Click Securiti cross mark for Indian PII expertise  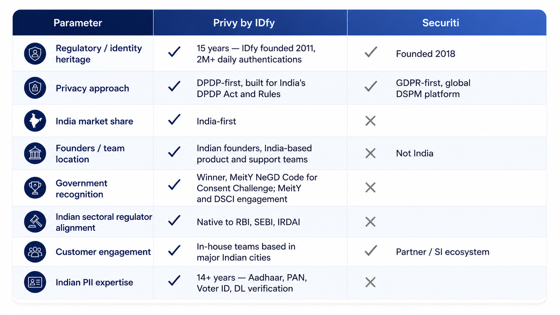[370, 282]
